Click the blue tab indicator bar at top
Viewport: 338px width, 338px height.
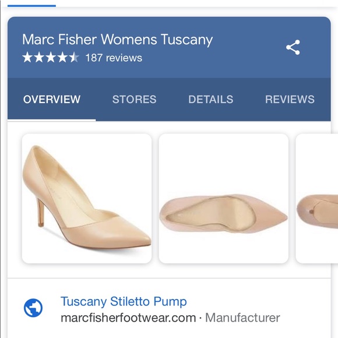[31, 6]
